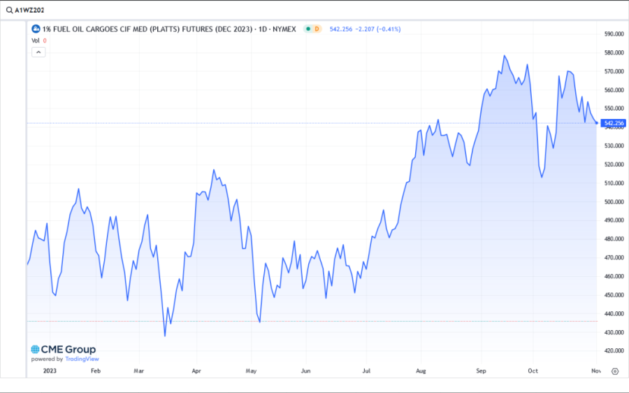629x393 pixels.
Task: Click the search magnifier icon
Action: click(x=8, y=10)
